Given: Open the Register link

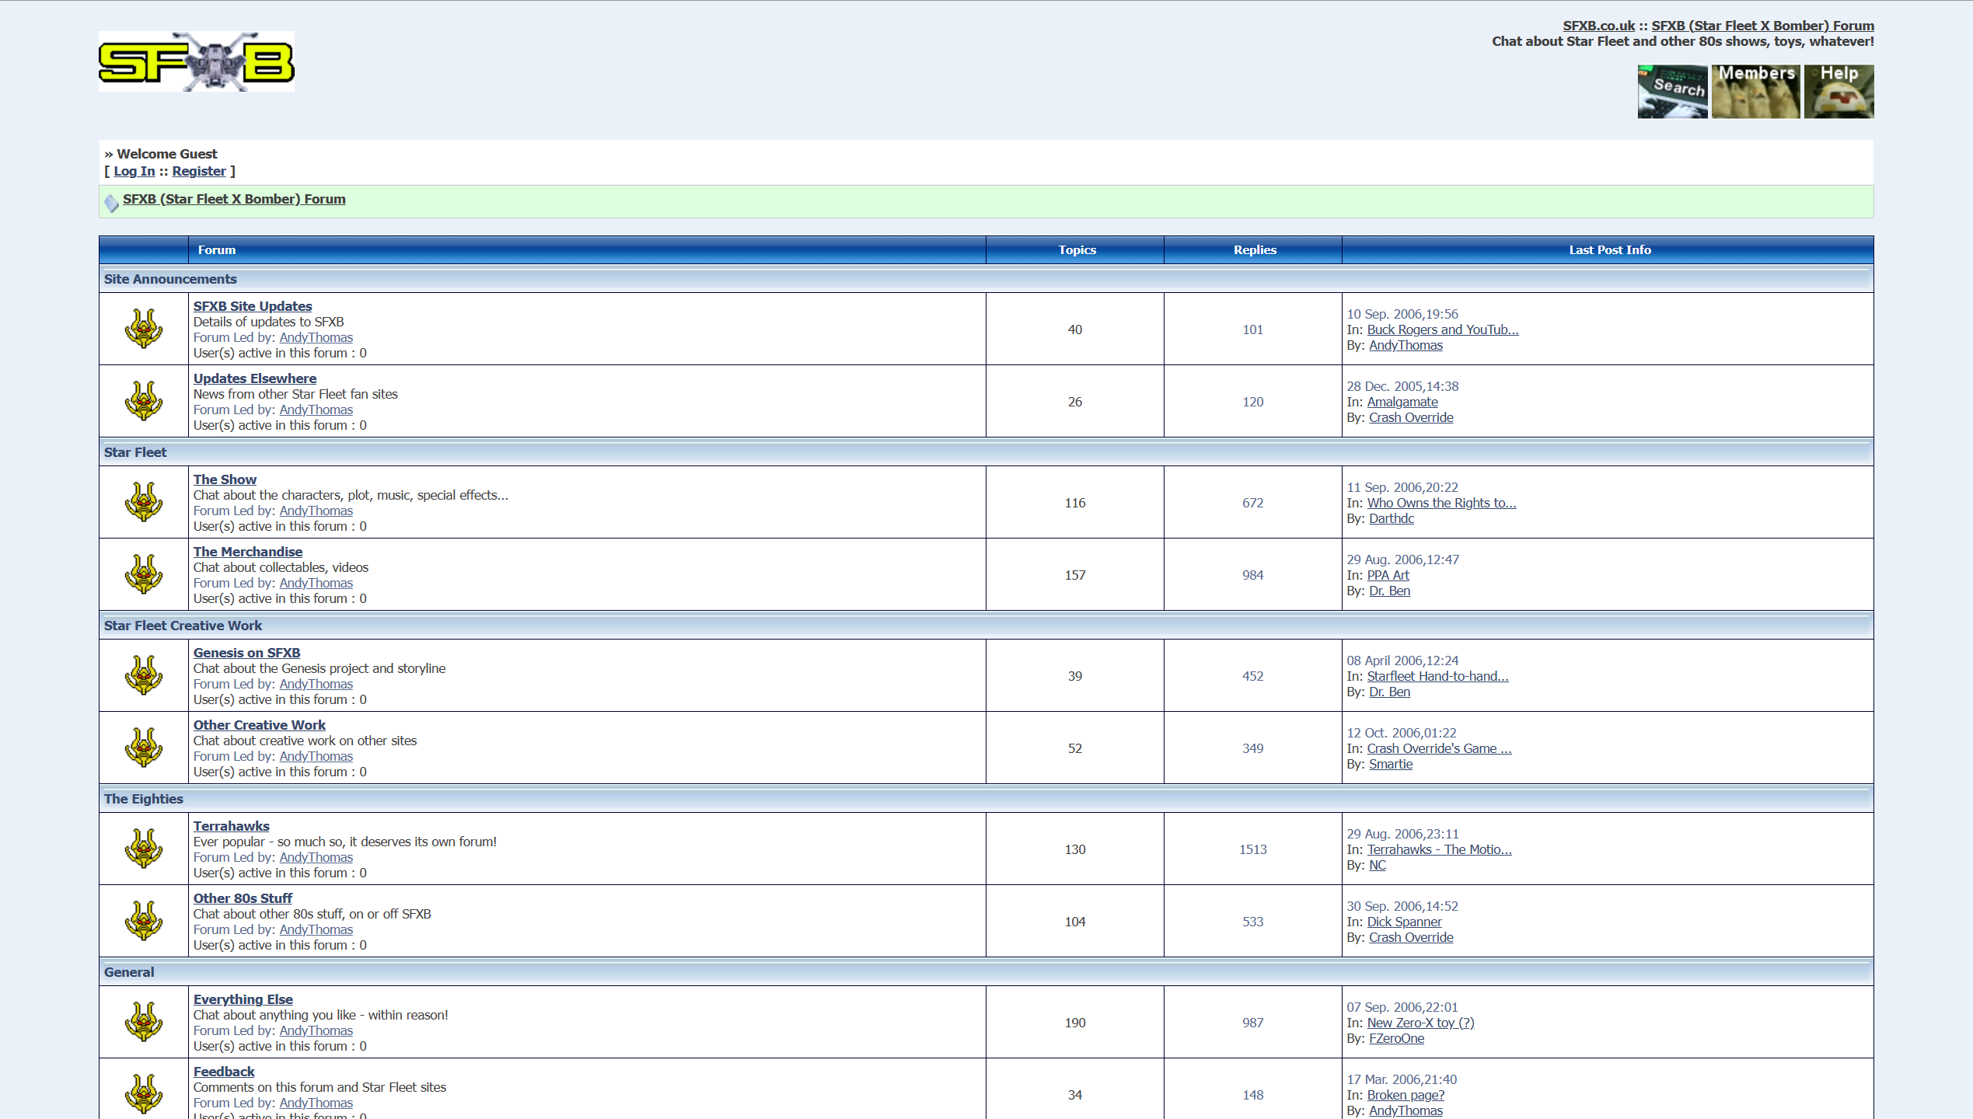Looking at the screenshot, I should pyautogui.click(x=199, y=171).
